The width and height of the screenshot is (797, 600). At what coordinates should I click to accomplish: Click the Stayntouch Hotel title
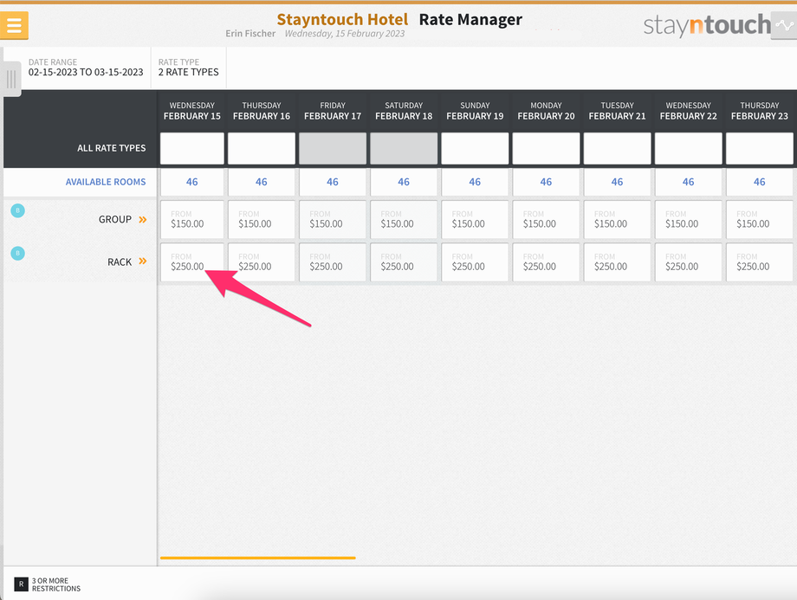tap(342, 19)
